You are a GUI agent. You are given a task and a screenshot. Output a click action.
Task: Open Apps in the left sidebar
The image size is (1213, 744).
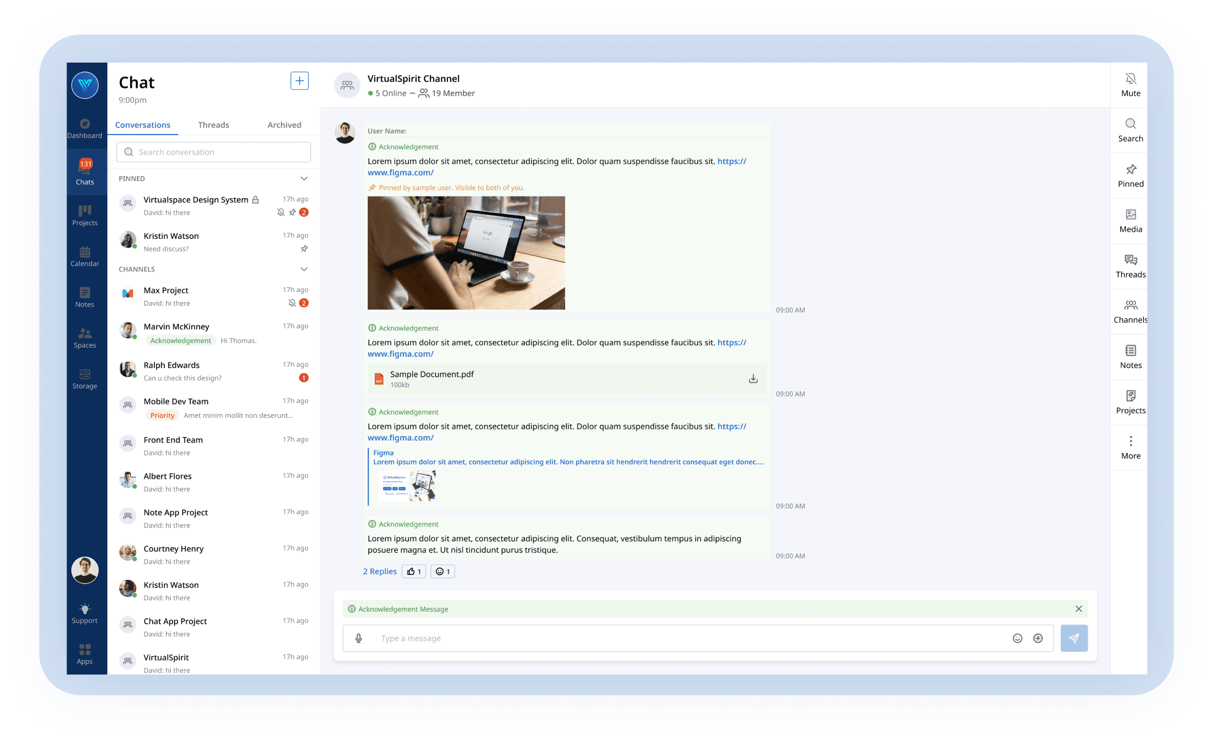(85, 655)
